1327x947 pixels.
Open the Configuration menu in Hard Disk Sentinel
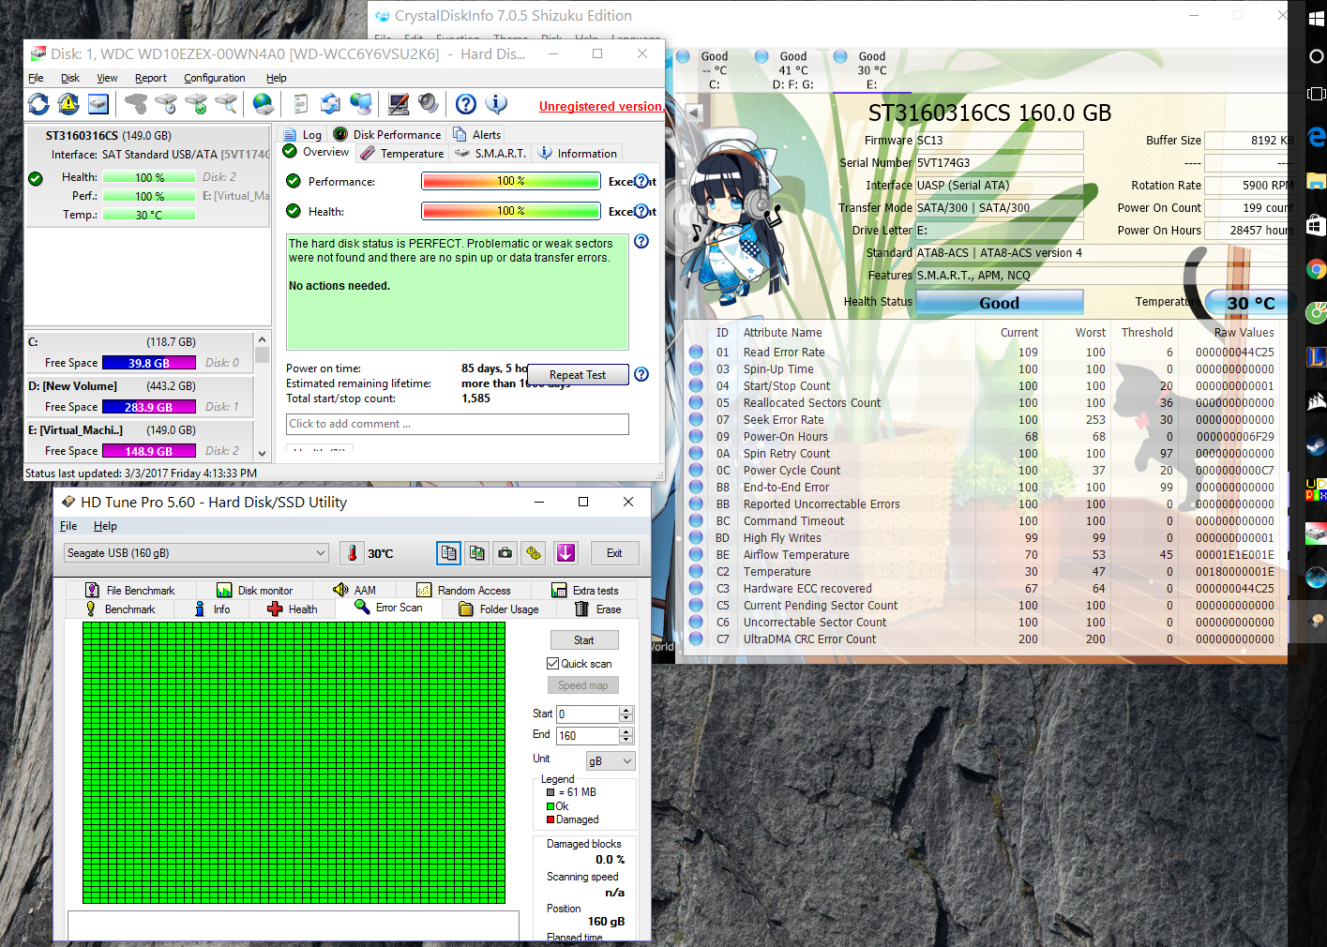coord(215,78)
